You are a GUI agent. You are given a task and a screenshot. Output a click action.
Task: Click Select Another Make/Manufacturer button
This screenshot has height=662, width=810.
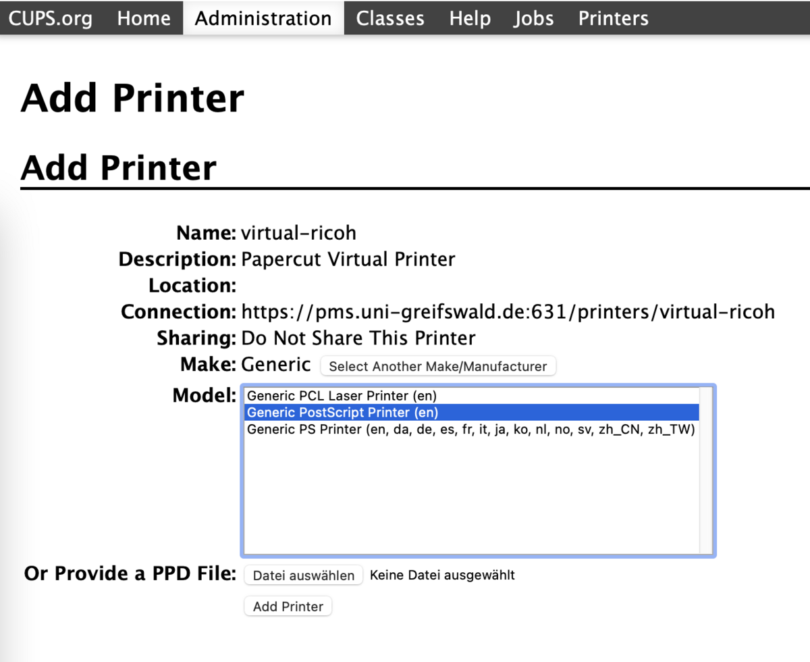pyautogui.click(x=437, y=366)
